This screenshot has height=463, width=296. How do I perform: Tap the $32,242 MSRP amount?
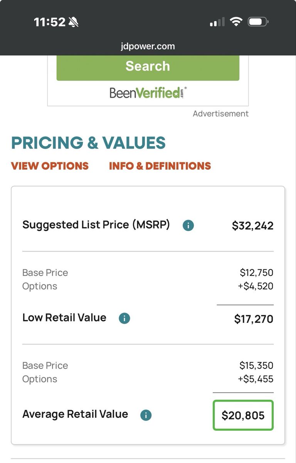coord(252,226)
